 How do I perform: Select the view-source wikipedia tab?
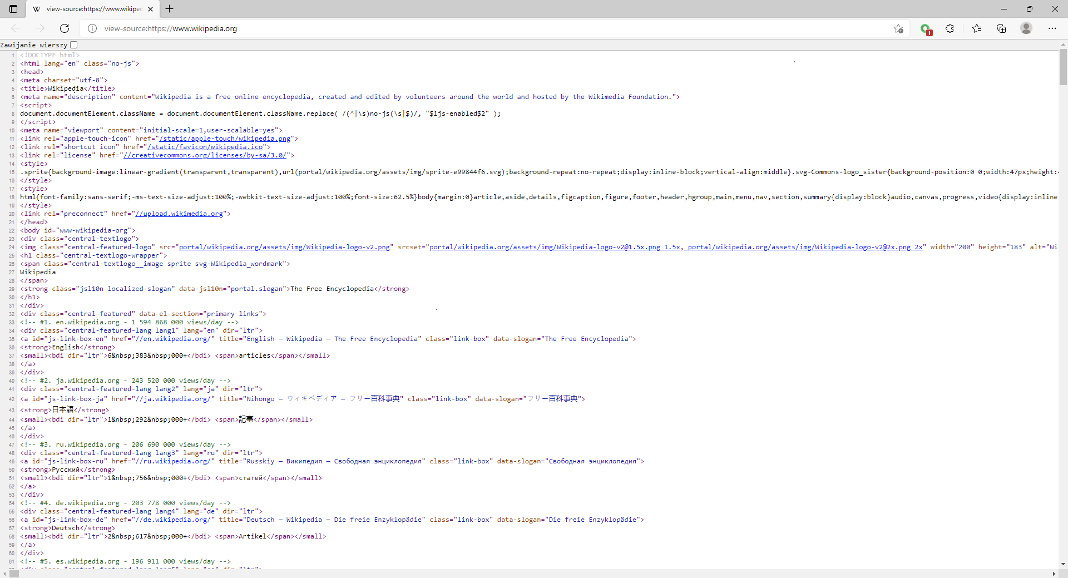[93, 9]
